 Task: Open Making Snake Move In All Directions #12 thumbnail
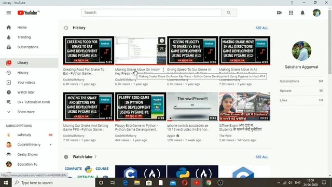point(244,50)
